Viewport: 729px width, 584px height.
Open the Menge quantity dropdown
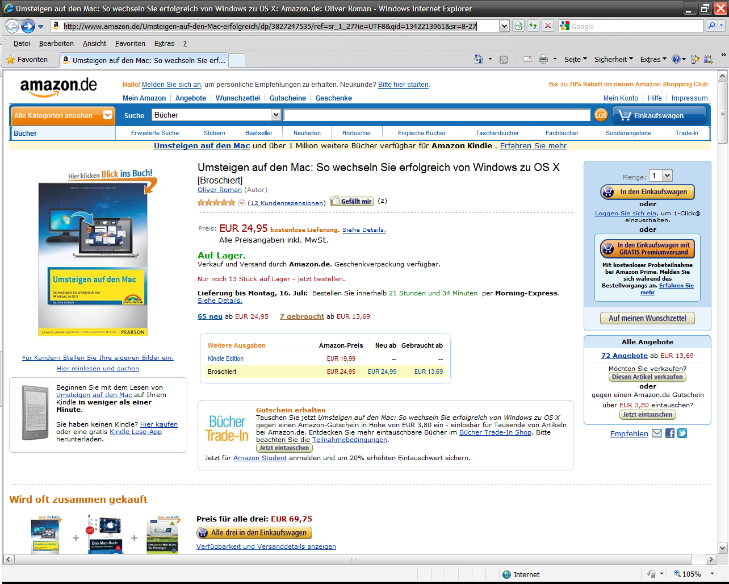(667, 176)
